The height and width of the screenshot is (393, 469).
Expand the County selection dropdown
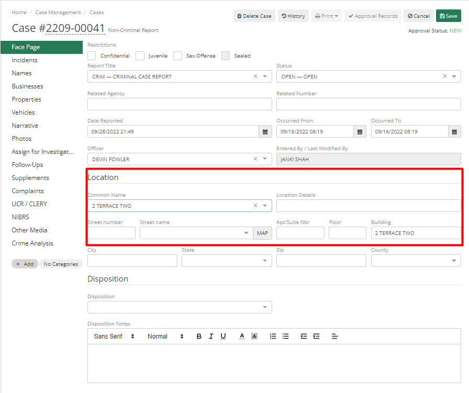tap(453, 261)
